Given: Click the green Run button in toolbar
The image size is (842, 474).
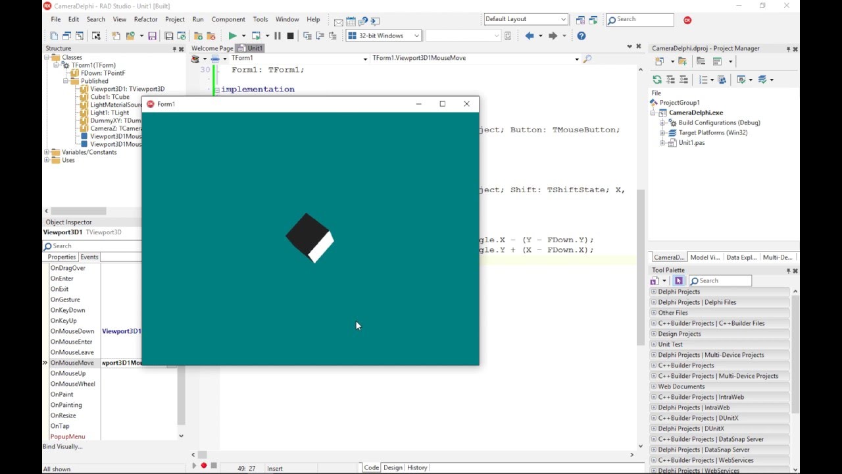Looking at the screenshot, I should (232, 36).
